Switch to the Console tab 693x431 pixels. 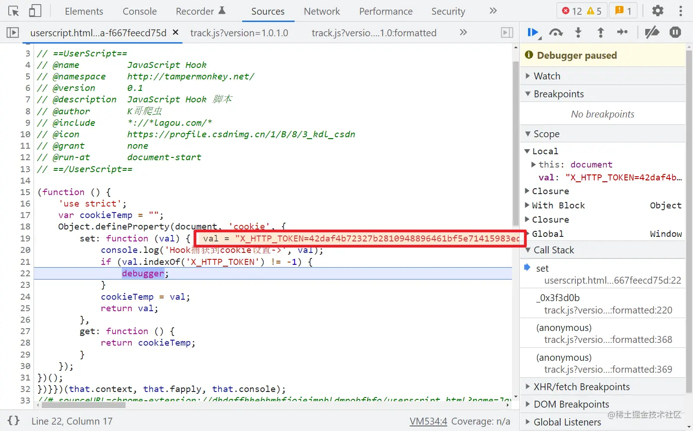(140, 11)
